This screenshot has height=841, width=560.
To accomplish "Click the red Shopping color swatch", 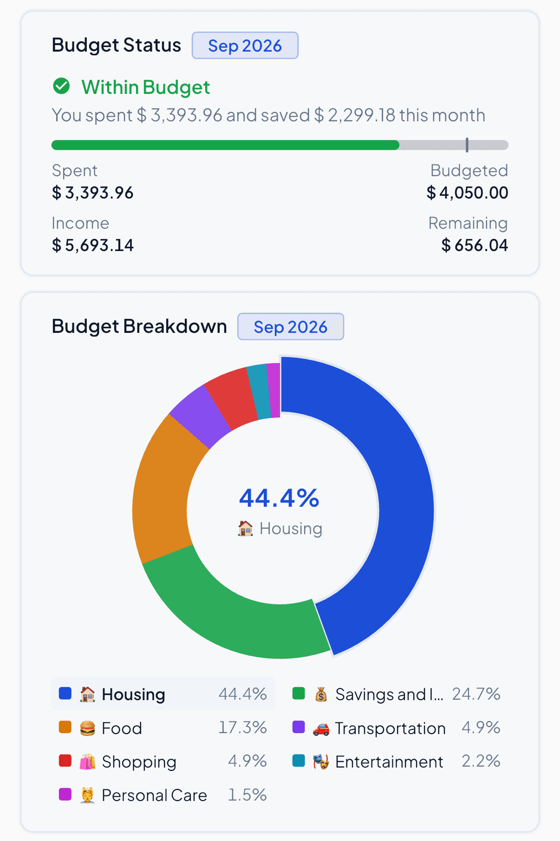I will click(65, 761).
